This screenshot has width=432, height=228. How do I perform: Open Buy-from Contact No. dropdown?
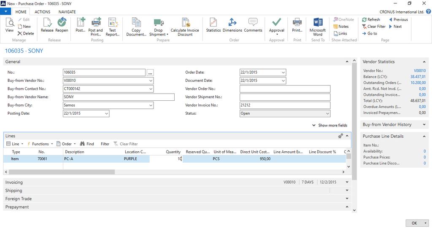pos(151,89)
